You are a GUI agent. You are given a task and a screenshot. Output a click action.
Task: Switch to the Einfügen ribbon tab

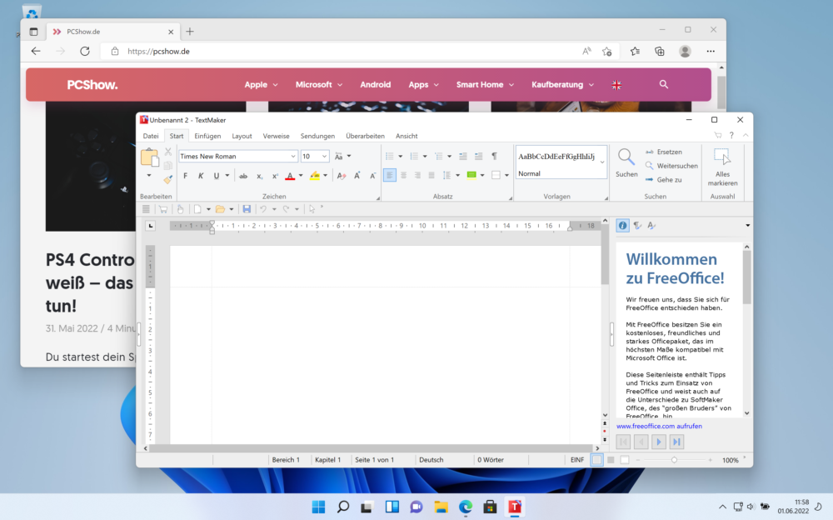tap(207, 136)
